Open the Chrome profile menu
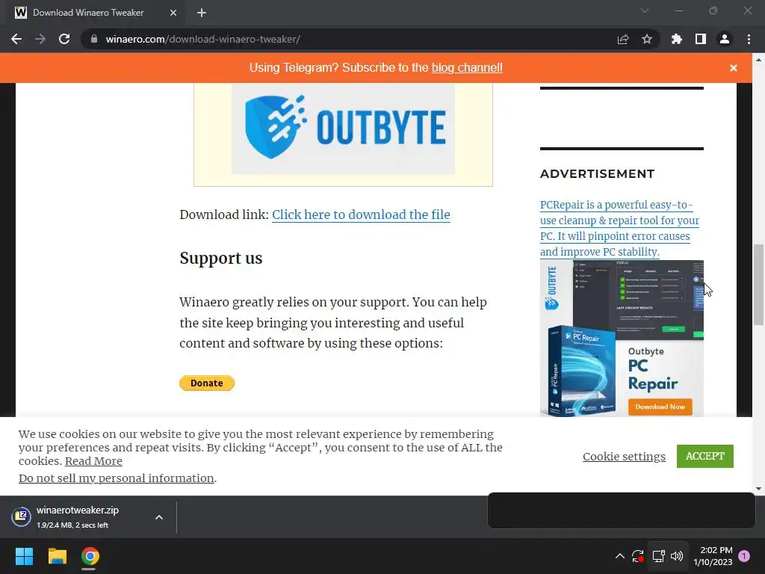765x574 pixels. pos(725,39)
